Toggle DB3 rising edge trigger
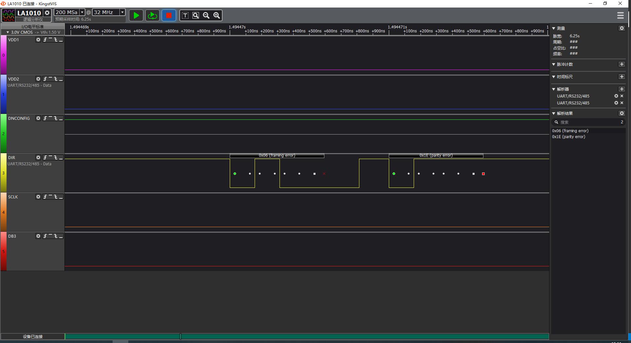 (45, 236)
